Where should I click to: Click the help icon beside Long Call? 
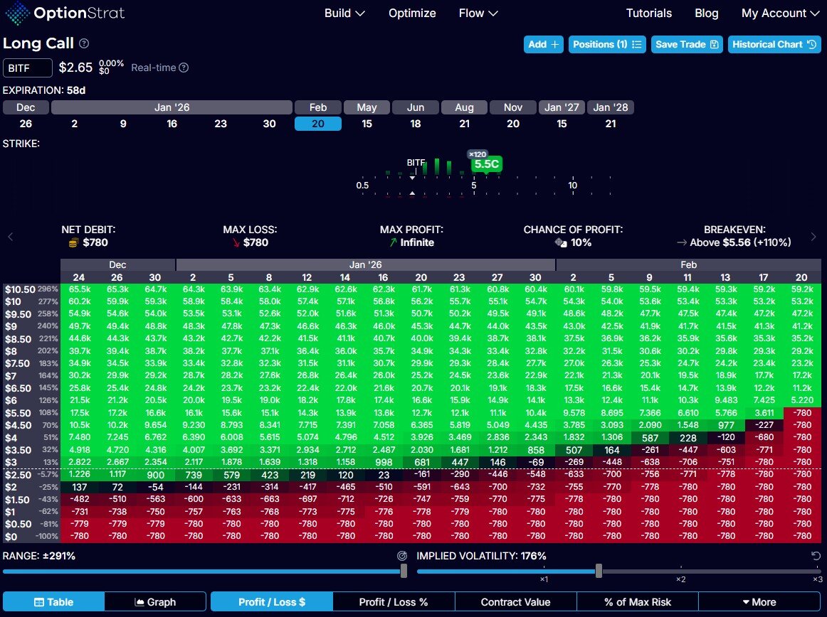coord(84,43)
